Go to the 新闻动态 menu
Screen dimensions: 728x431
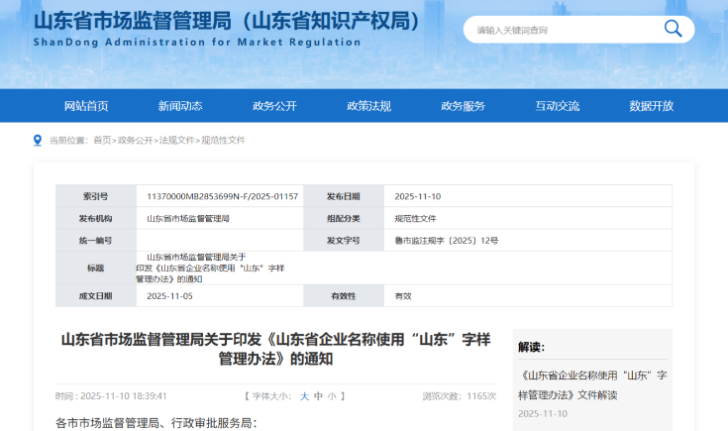tap(180, 106)
